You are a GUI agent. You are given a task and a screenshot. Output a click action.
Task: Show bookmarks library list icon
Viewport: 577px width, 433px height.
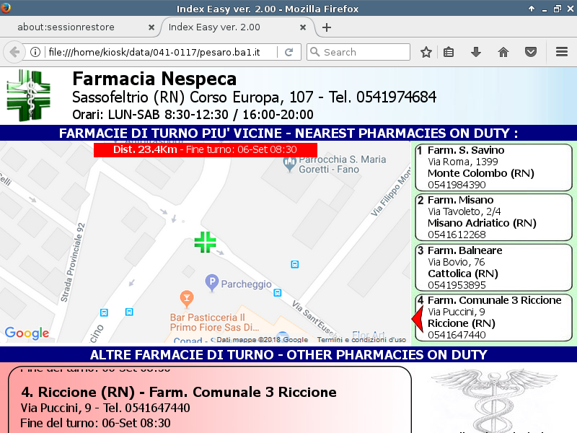coord(449,52)
